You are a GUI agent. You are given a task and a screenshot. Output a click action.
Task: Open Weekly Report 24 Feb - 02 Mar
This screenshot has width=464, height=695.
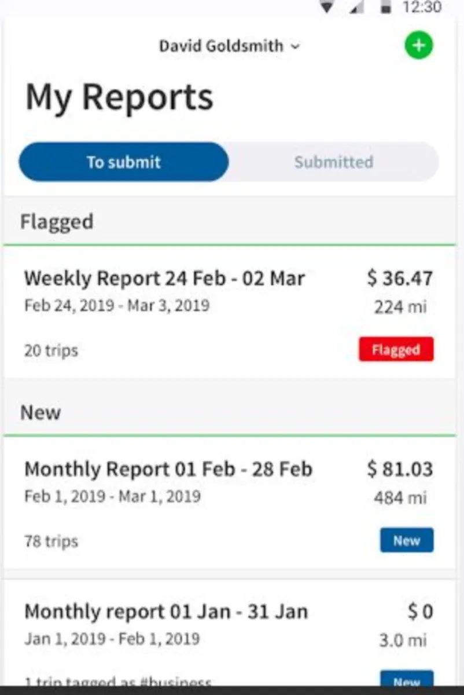tap(164, 279)
